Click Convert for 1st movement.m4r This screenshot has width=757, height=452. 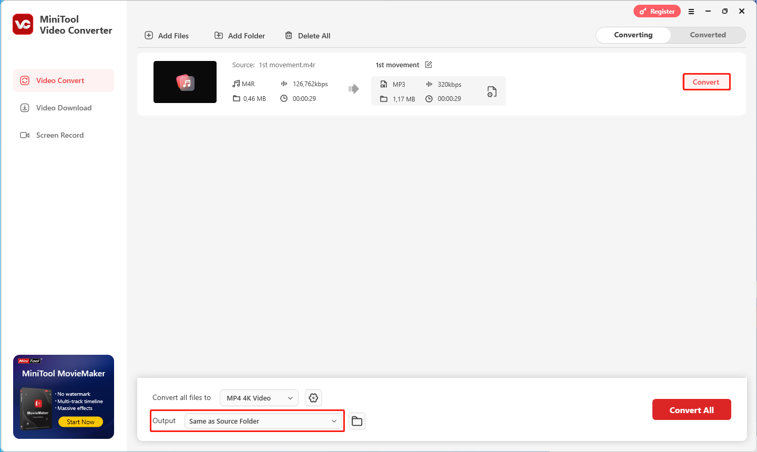[706, 82]
